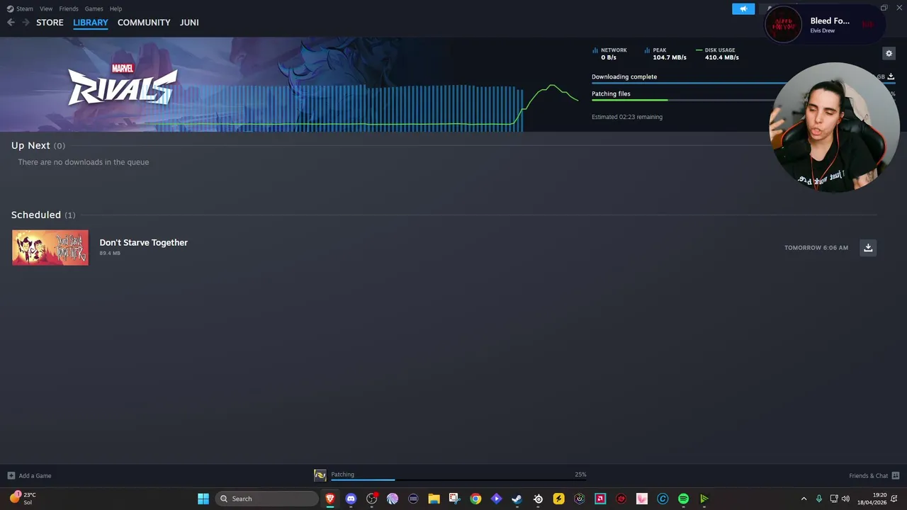Image resolution: width=907 pixels, height=510 pixels.
Task: Click the PEAK 104.7 MB/s stat
Action: click(x=665, y=54)
